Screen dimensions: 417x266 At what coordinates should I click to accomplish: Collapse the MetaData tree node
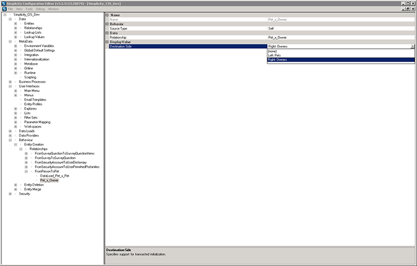coord(10,41)
